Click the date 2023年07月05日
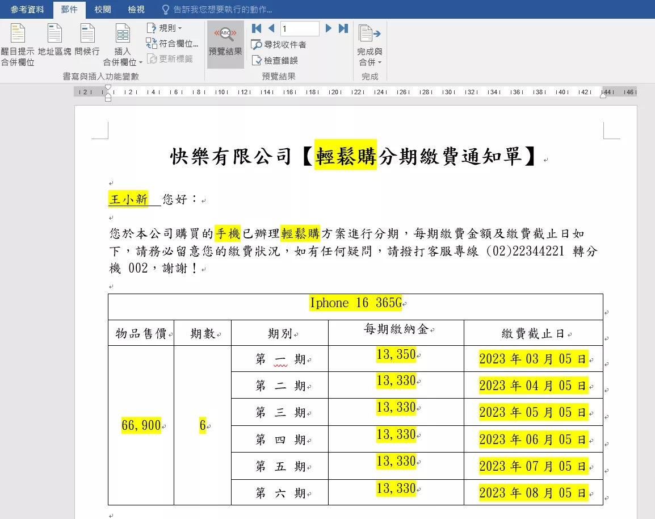 [x=534, y=466]
